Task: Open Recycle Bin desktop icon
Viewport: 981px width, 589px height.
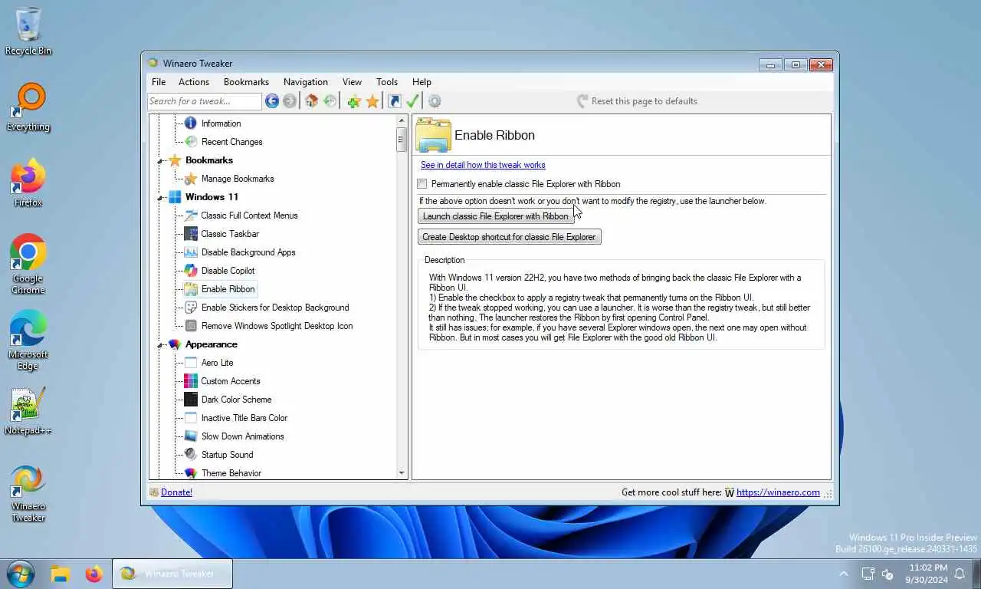Action: 28,31
